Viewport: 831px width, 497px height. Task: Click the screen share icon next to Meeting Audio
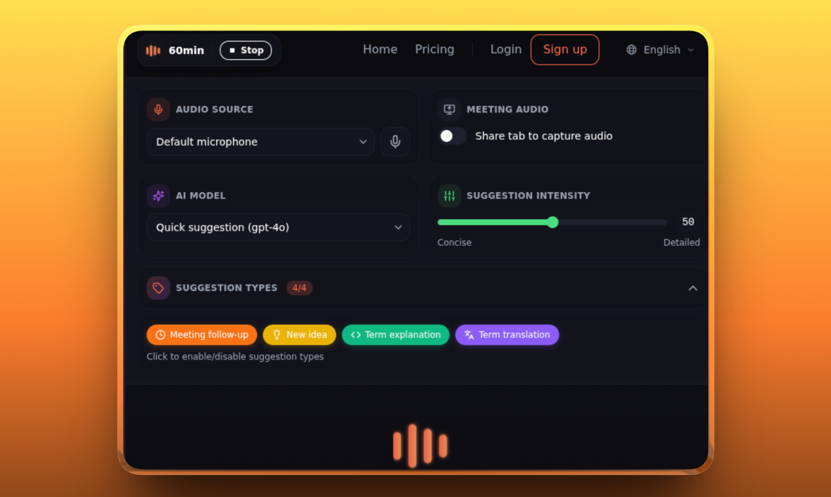[450, 109]
